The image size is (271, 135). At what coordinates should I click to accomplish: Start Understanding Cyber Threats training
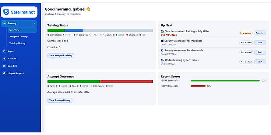(x=260, y=62)
